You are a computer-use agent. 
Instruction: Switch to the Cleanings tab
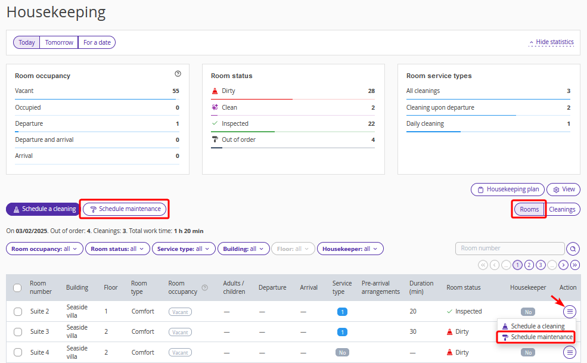click(562, 209)
